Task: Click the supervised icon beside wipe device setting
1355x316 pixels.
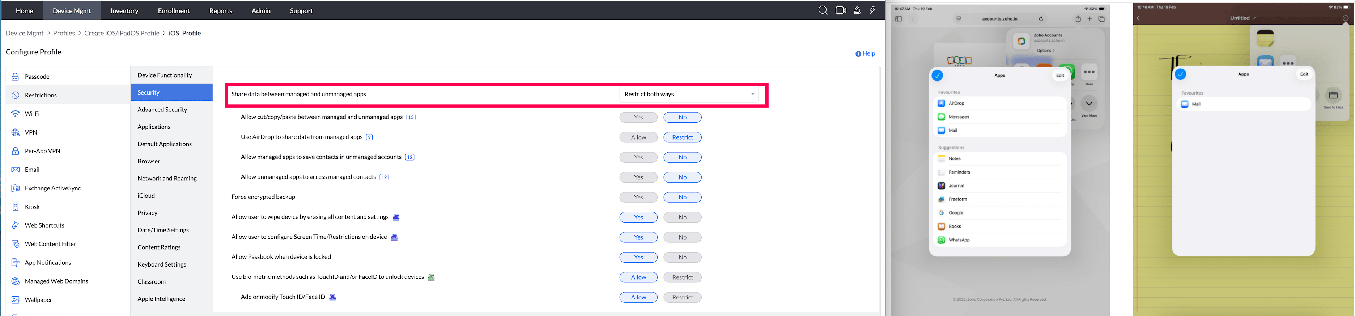Action: coord(396,217)
